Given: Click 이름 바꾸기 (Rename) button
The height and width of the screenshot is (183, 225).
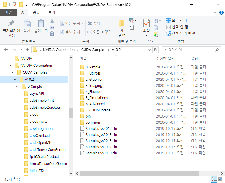Looking at the screenshot, I should [x=99, y=32].
